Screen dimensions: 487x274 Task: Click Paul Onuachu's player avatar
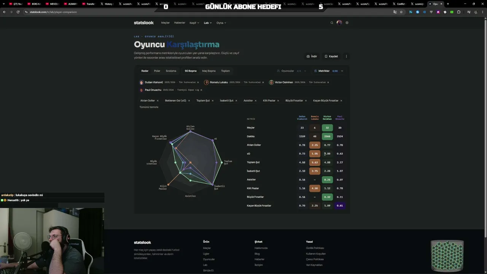(x=142, y=90)
